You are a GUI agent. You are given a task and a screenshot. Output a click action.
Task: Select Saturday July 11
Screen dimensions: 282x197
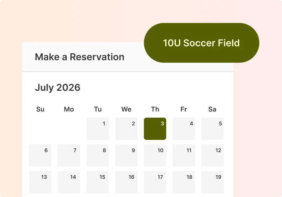coord(184,155)
